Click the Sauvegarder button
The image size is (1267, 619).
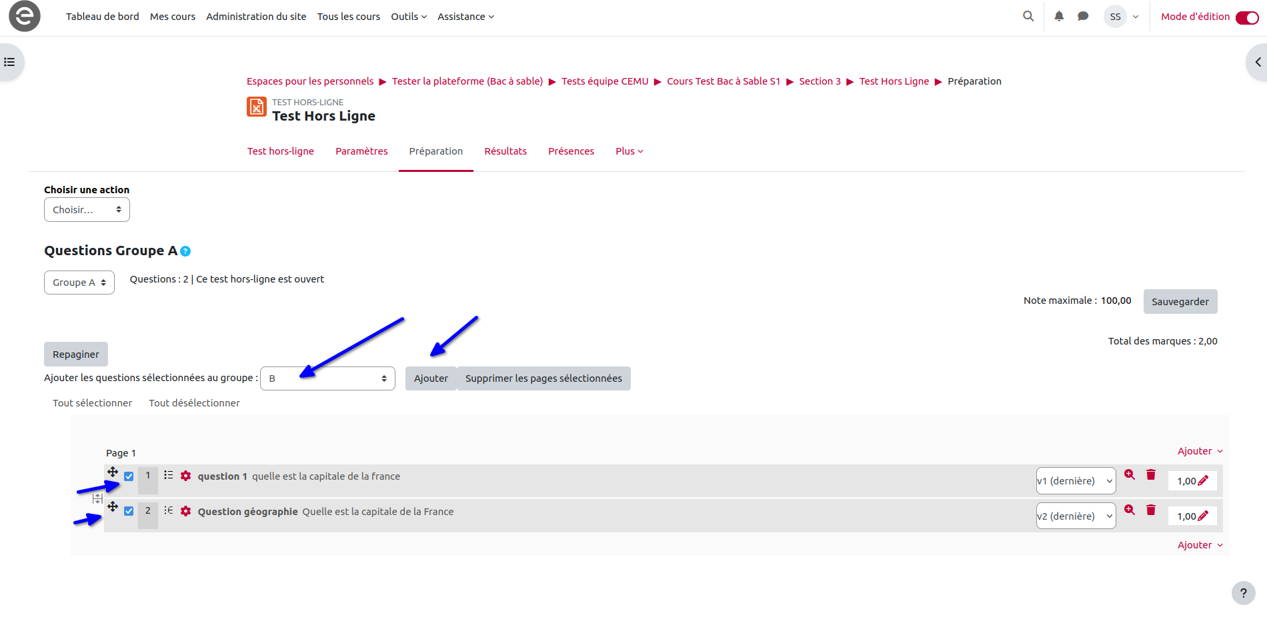click(1180, 302)
